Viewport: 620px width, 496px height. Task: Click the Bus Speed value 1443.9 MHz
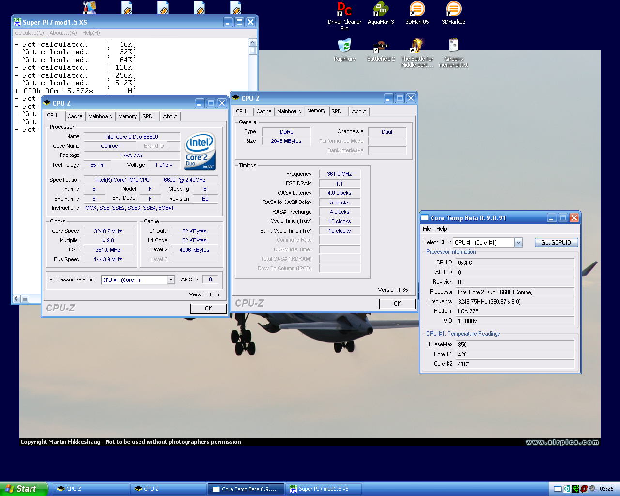click(108, 259)
